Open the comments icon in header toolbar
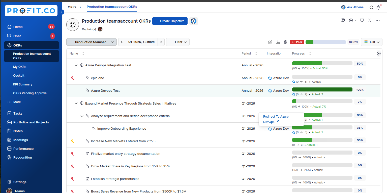The image size is (387, 193). (x=343, y=20)
